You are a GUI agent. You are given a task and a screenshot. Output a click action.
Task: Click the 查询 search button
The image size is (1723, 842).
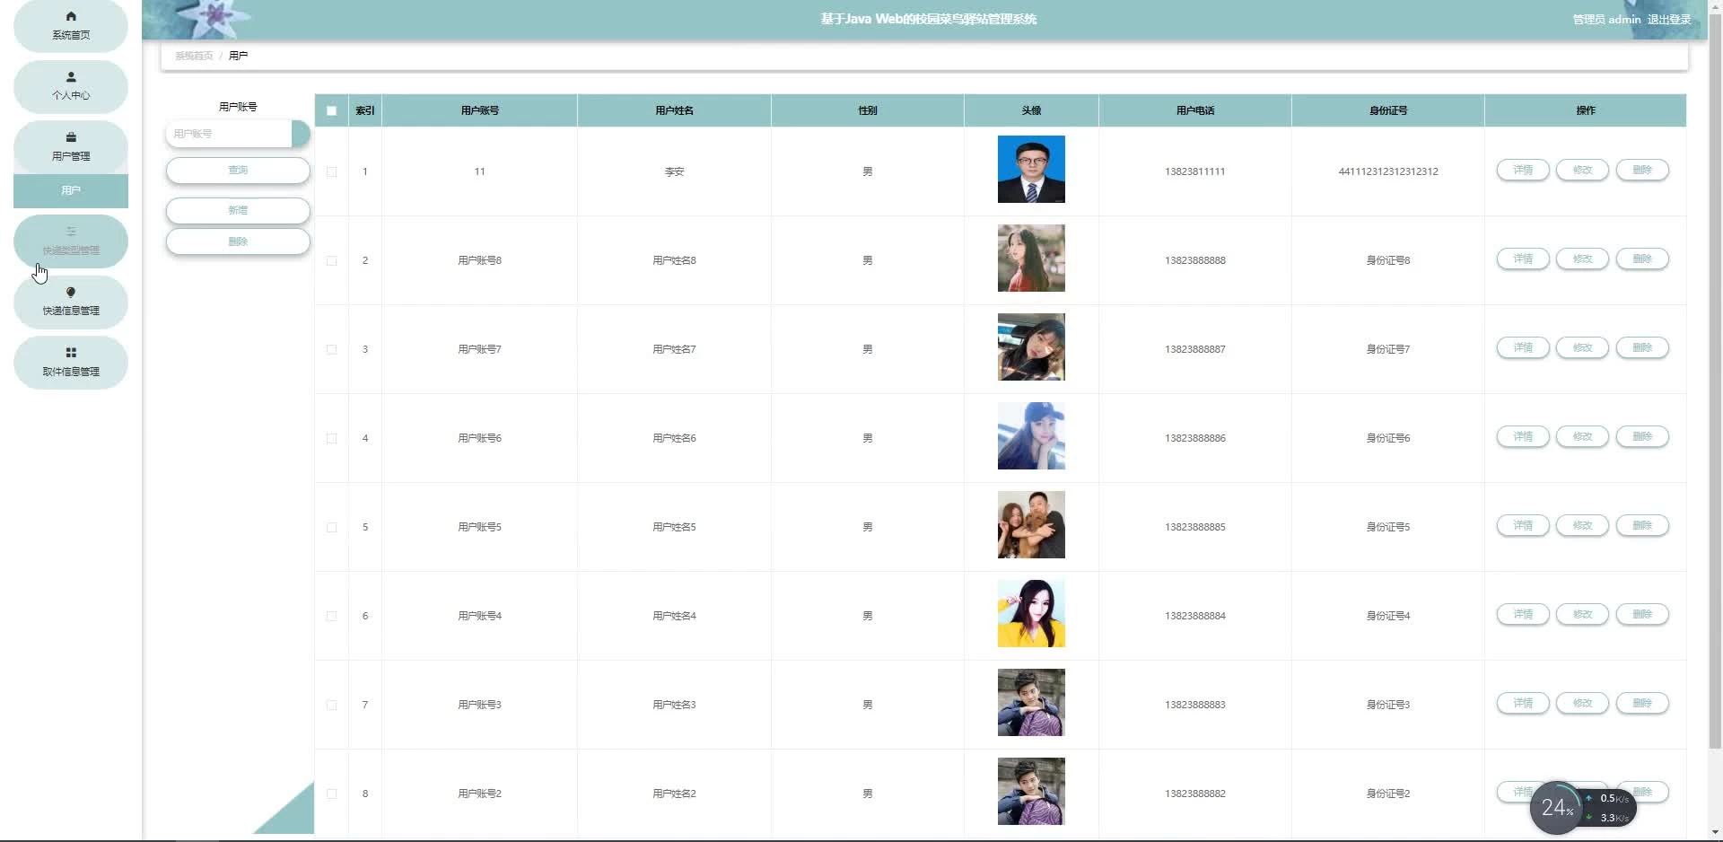coord(238,170)
